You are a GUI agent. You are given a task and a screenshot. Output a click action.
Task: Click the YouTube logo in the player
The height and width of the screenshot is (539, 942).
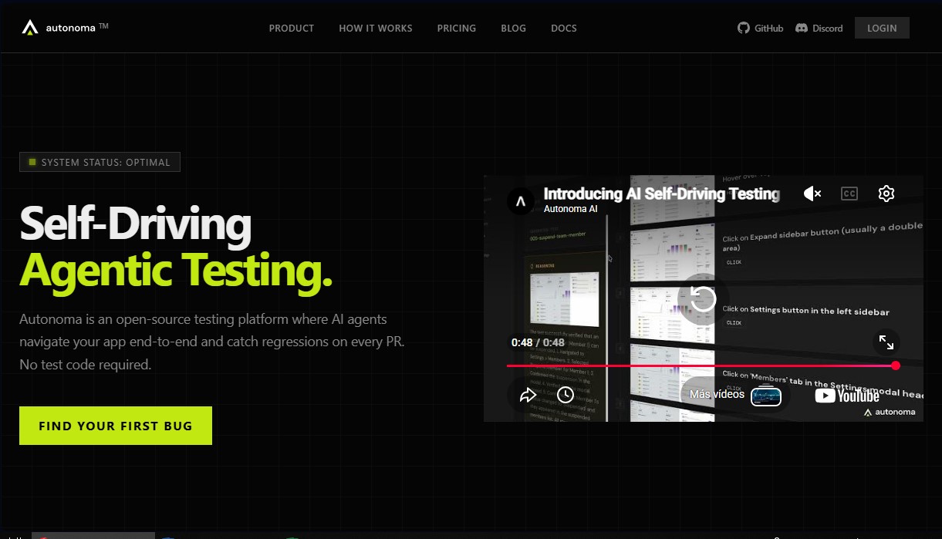click(x=846, y=396)
